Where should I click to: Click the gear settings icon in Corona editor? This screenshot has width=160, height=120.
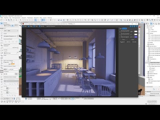coord(137,26)
